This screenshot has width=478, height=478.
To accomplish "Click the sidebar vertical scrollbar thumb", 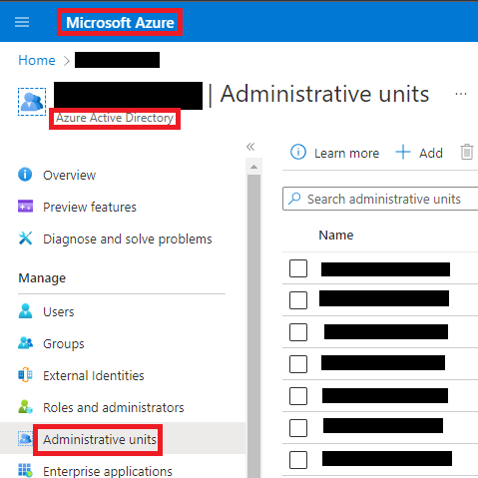I will click(x=254, y=326).
